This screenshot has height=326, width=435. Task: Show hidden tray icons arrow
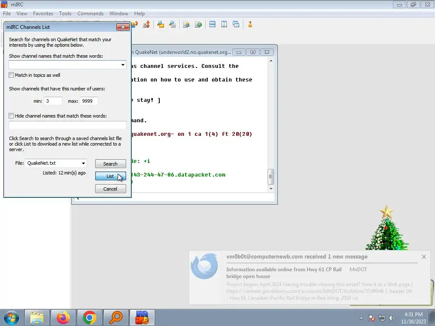tap(361, 318)
